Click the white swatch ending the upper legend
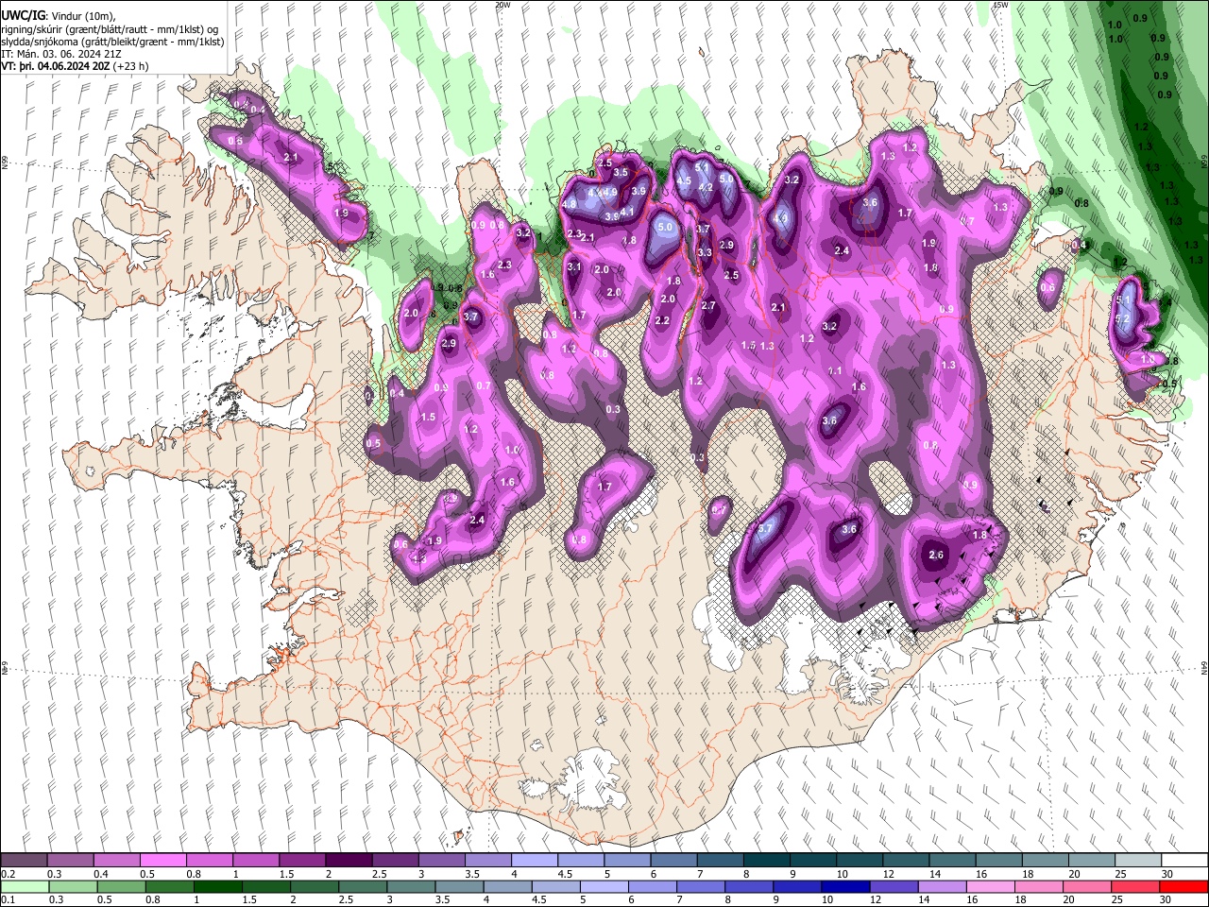This screenshot has width=1209, height=907. (1184, 861)
